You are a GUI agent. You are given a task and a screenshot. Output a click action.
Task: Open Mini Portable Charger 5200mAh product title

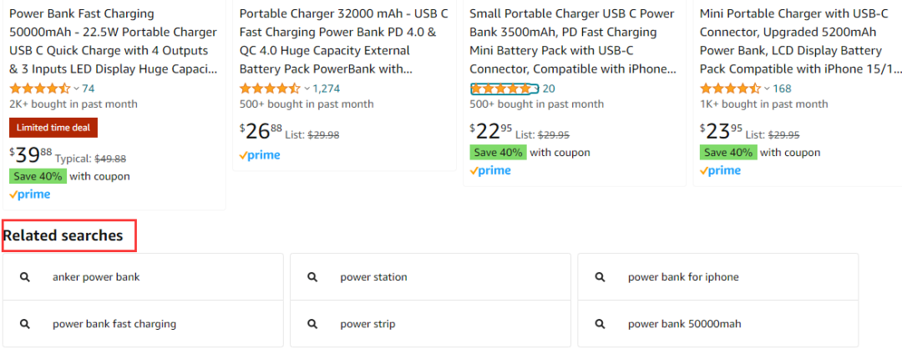click(799, 42)
